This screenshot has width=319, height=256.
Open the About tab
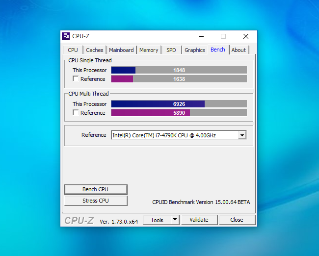(239, 50)
